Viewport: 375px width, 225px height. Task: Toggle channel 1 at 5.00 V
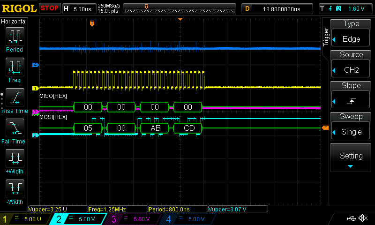tap(25, 219)
